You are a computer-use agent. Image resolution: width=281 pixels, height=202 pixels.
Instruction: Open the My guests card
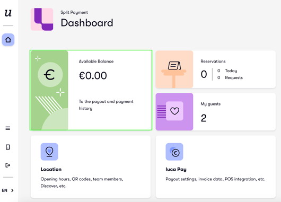point(216,112)
